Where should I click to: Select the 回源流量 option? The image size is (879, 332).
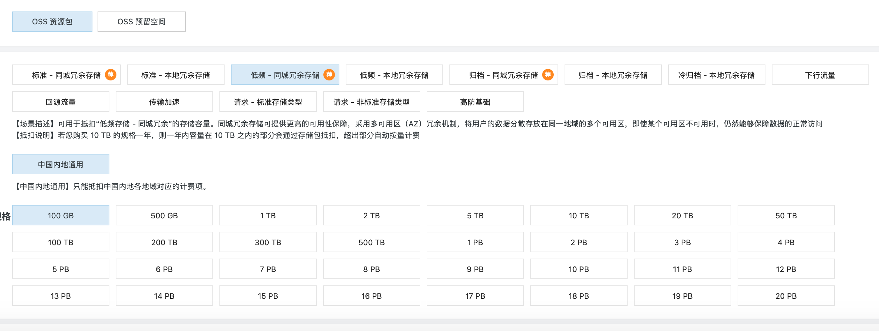click(x=60, y=101)
